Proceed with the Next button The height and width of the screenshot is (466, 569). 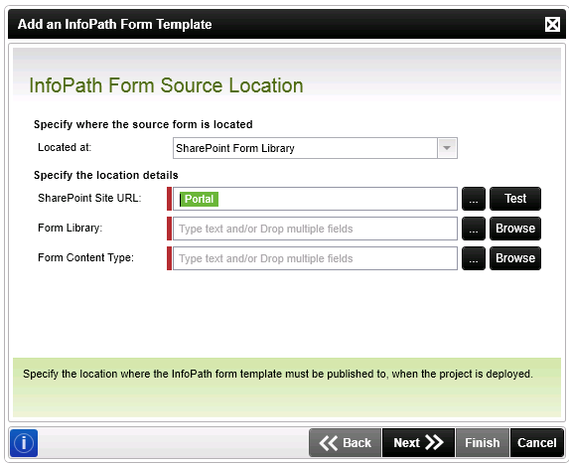tap(418, 443)
